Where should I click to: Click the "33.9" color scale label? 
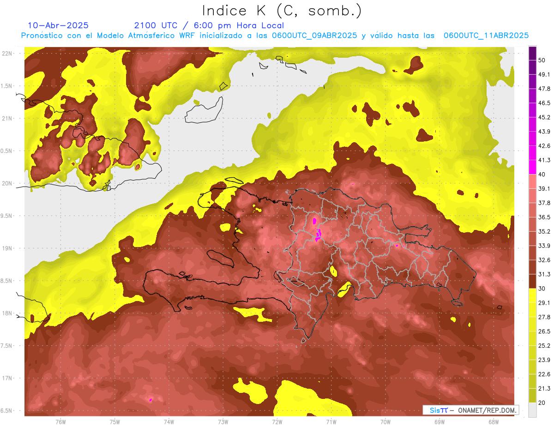(544, 246)
